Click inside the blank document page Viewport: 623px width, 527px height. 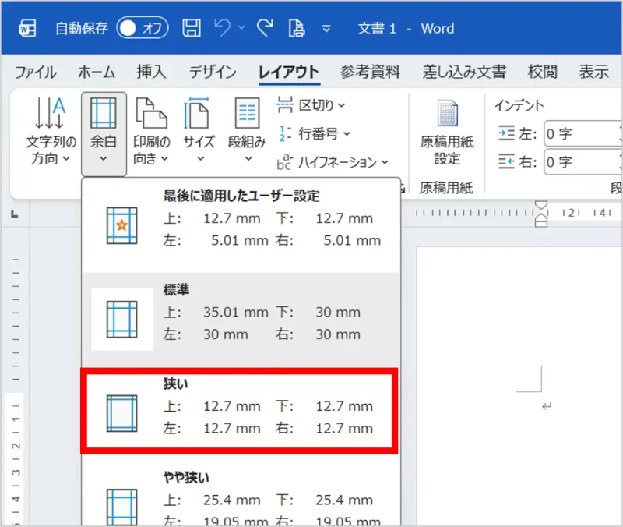519,386
